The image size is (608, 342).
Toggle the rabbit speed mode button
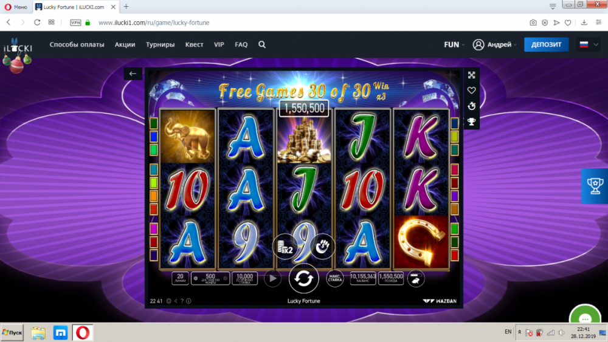(415, 278)
